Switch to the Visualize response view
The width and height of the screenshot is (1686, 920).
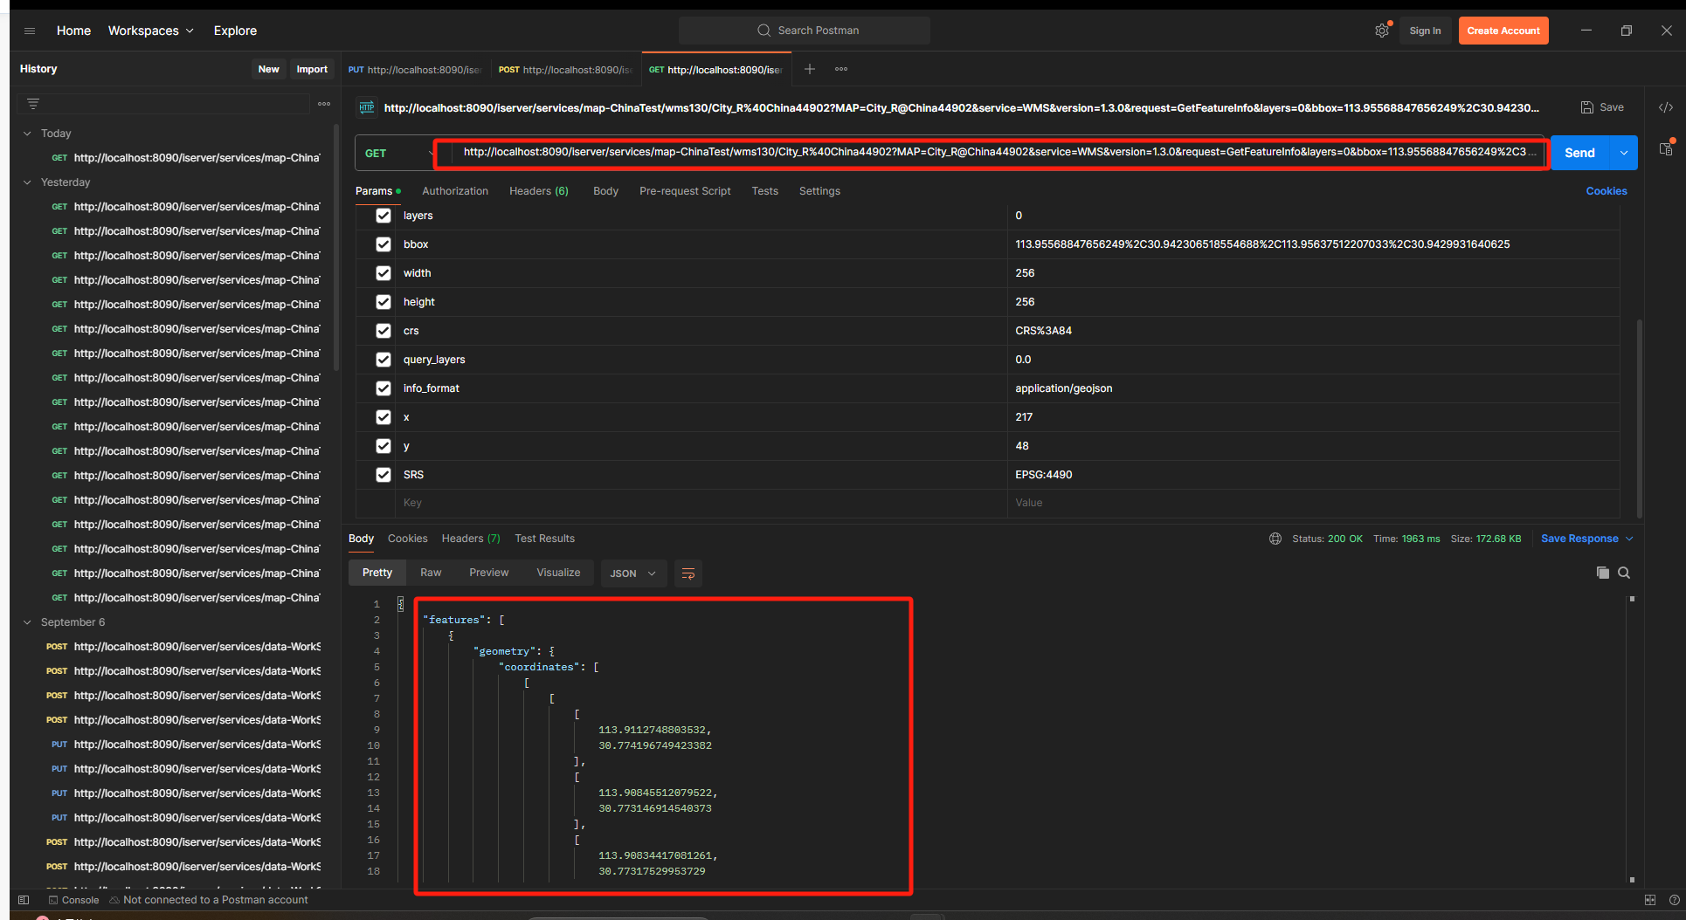(558, 573)
